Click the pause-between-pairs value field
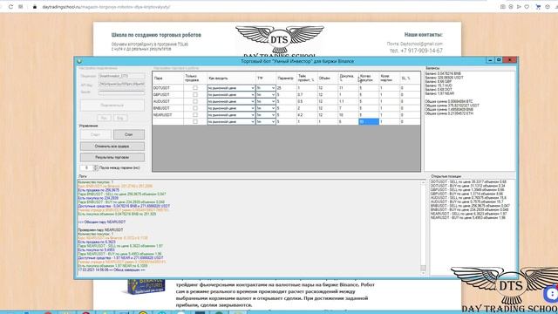 [87, 167]
